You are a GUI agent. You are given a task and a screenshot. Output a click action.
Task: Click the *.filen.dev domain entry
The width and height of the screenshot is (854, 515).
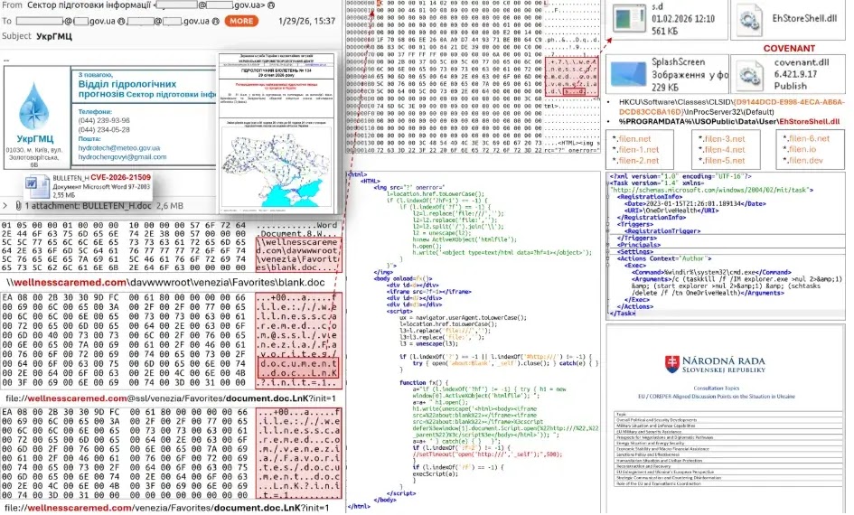(802, 160)
